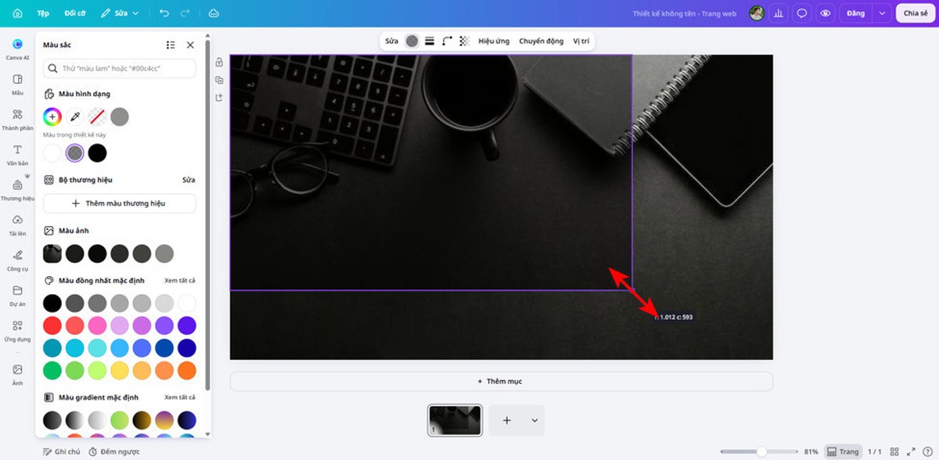Add a new color with rainbow plus icon
The width and height of the screenshot is (939, 460).
point(52,117)
